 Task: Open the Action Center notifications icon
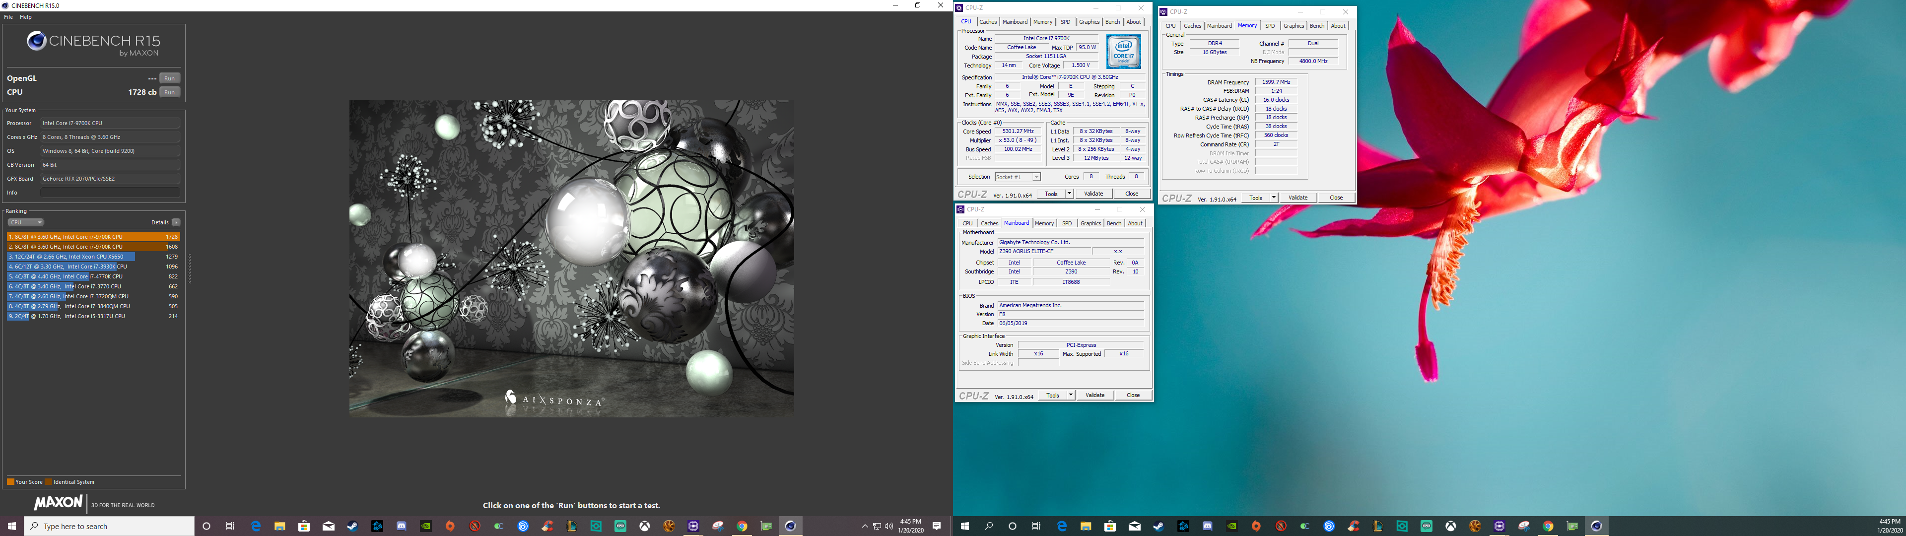(937, 527)
